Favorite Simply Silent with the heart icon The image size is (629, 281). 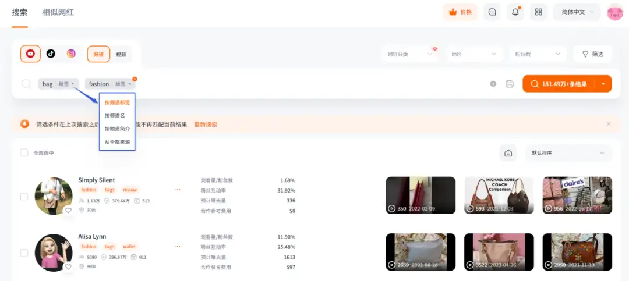(68, 210)
